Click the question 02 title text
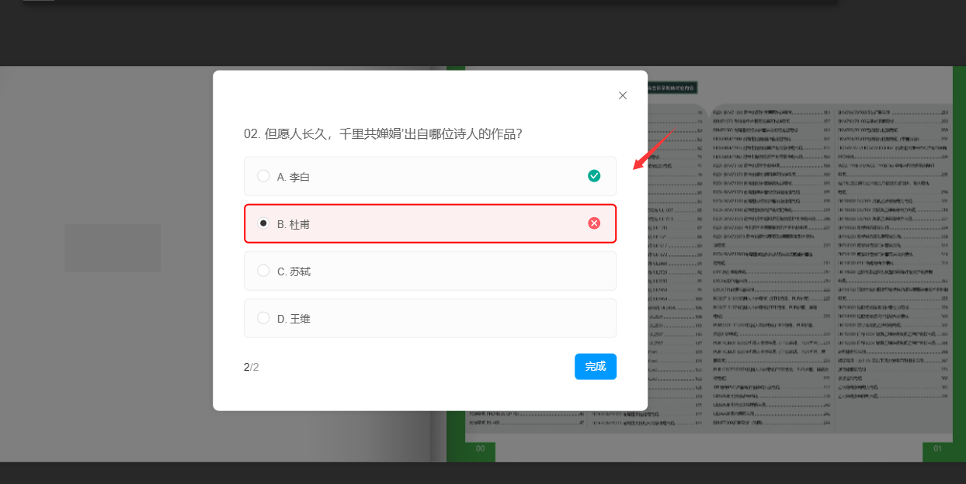 (x=382, y=133)
